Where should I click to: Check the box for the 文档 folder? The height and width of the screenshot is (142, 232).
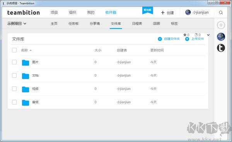[x=14, y=75]
